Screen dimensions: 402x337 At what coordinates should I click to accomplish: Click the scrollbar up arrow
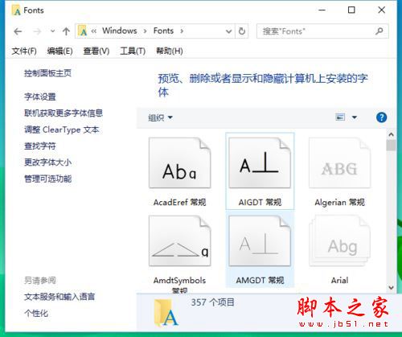[x=391, y=134]
